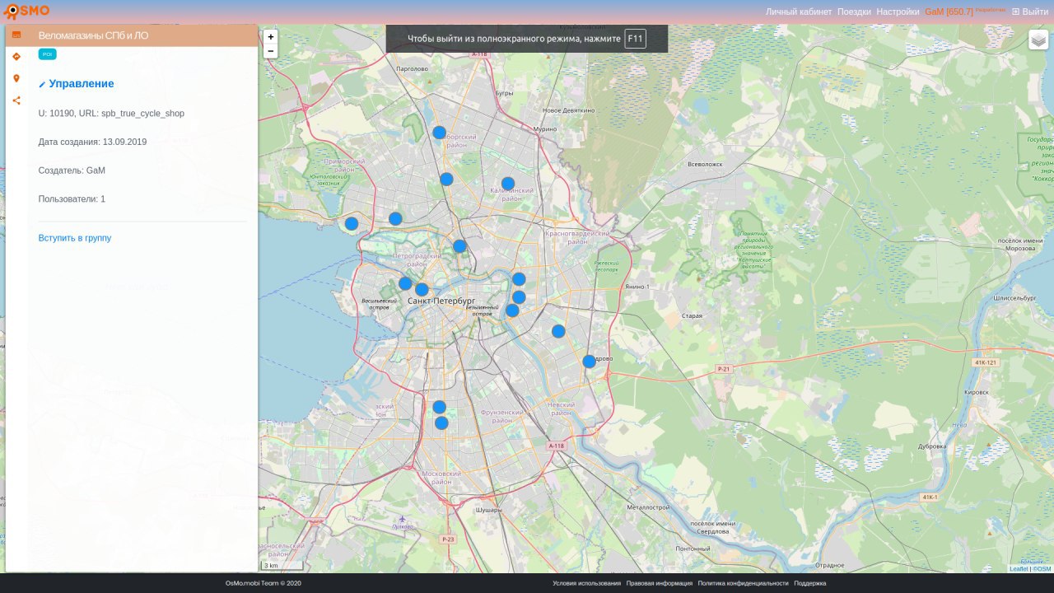This screenshot has width=1054, height=593.
Task: Open the map layers switcher
Action: (x=1038, y=40)
